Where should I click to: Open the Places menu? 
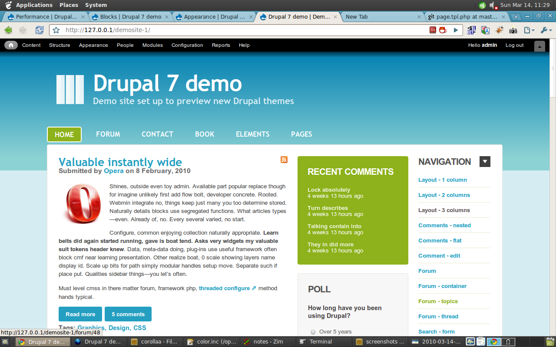(69, 5)
